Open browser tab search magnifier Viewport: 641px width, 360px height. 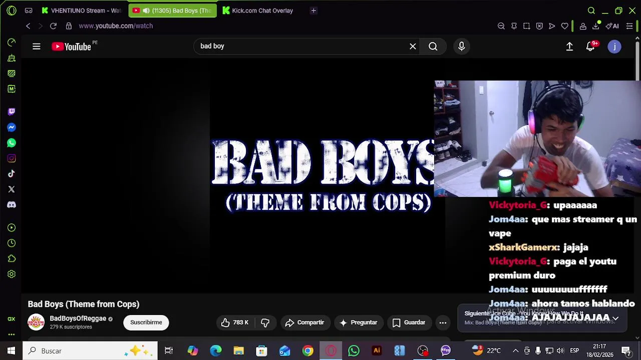tap(591, 10)
